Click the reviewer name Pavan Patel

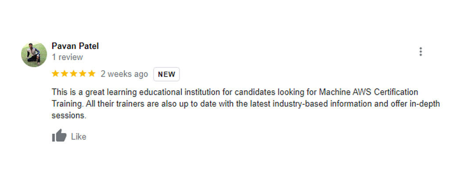tap(75, 46)
